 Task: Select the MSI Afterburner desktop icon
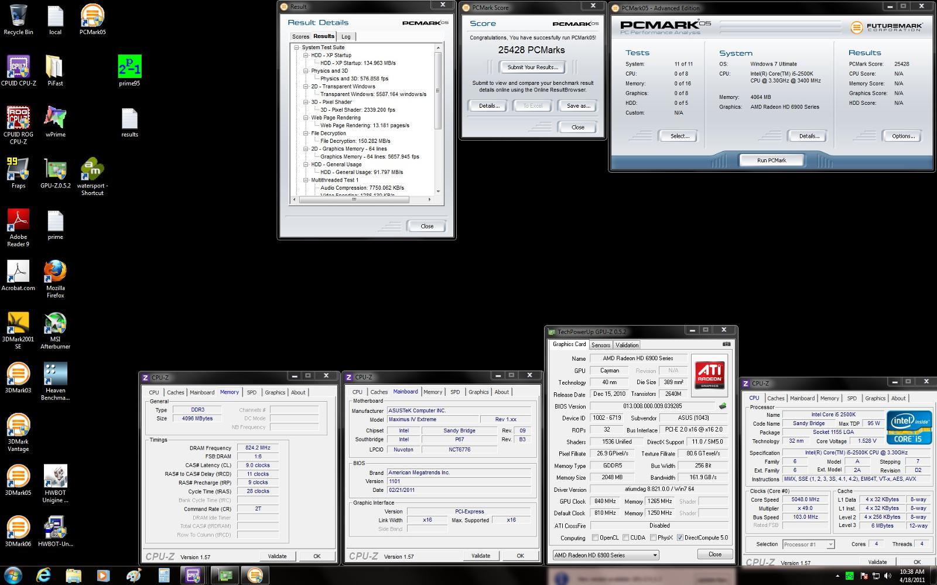(x=55, y=330)
